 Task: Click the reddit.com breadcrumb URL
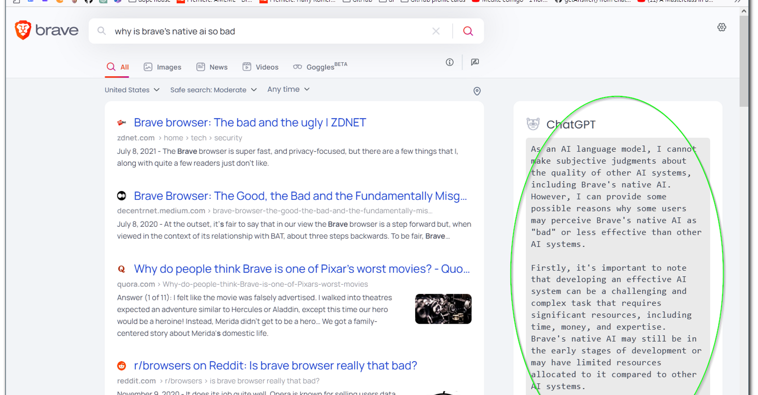[x=218, y=381]
